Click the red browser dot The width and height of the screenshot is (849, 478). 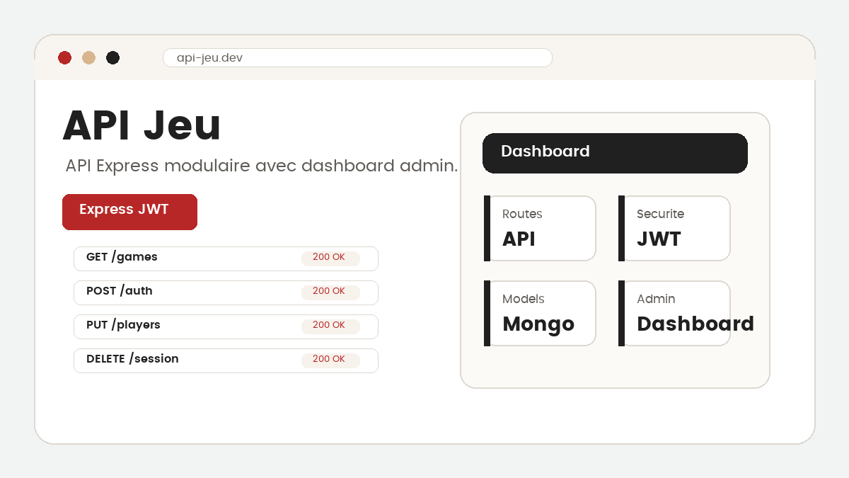pyautogui.click(x=64, y=57)
